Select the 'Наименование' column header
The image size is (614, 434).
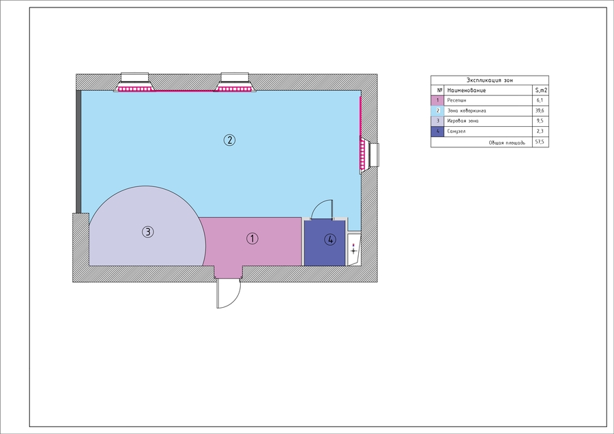tap(467, 91)
